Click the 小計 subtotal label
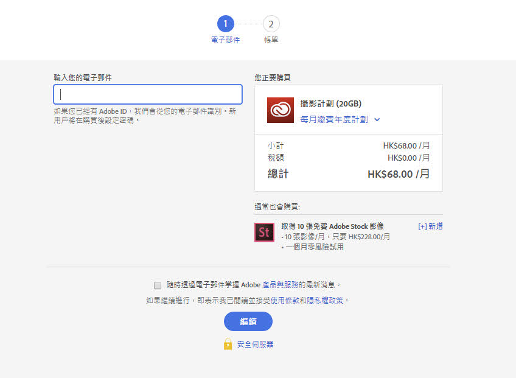516x378 pixels. click(x=276, y=145)
